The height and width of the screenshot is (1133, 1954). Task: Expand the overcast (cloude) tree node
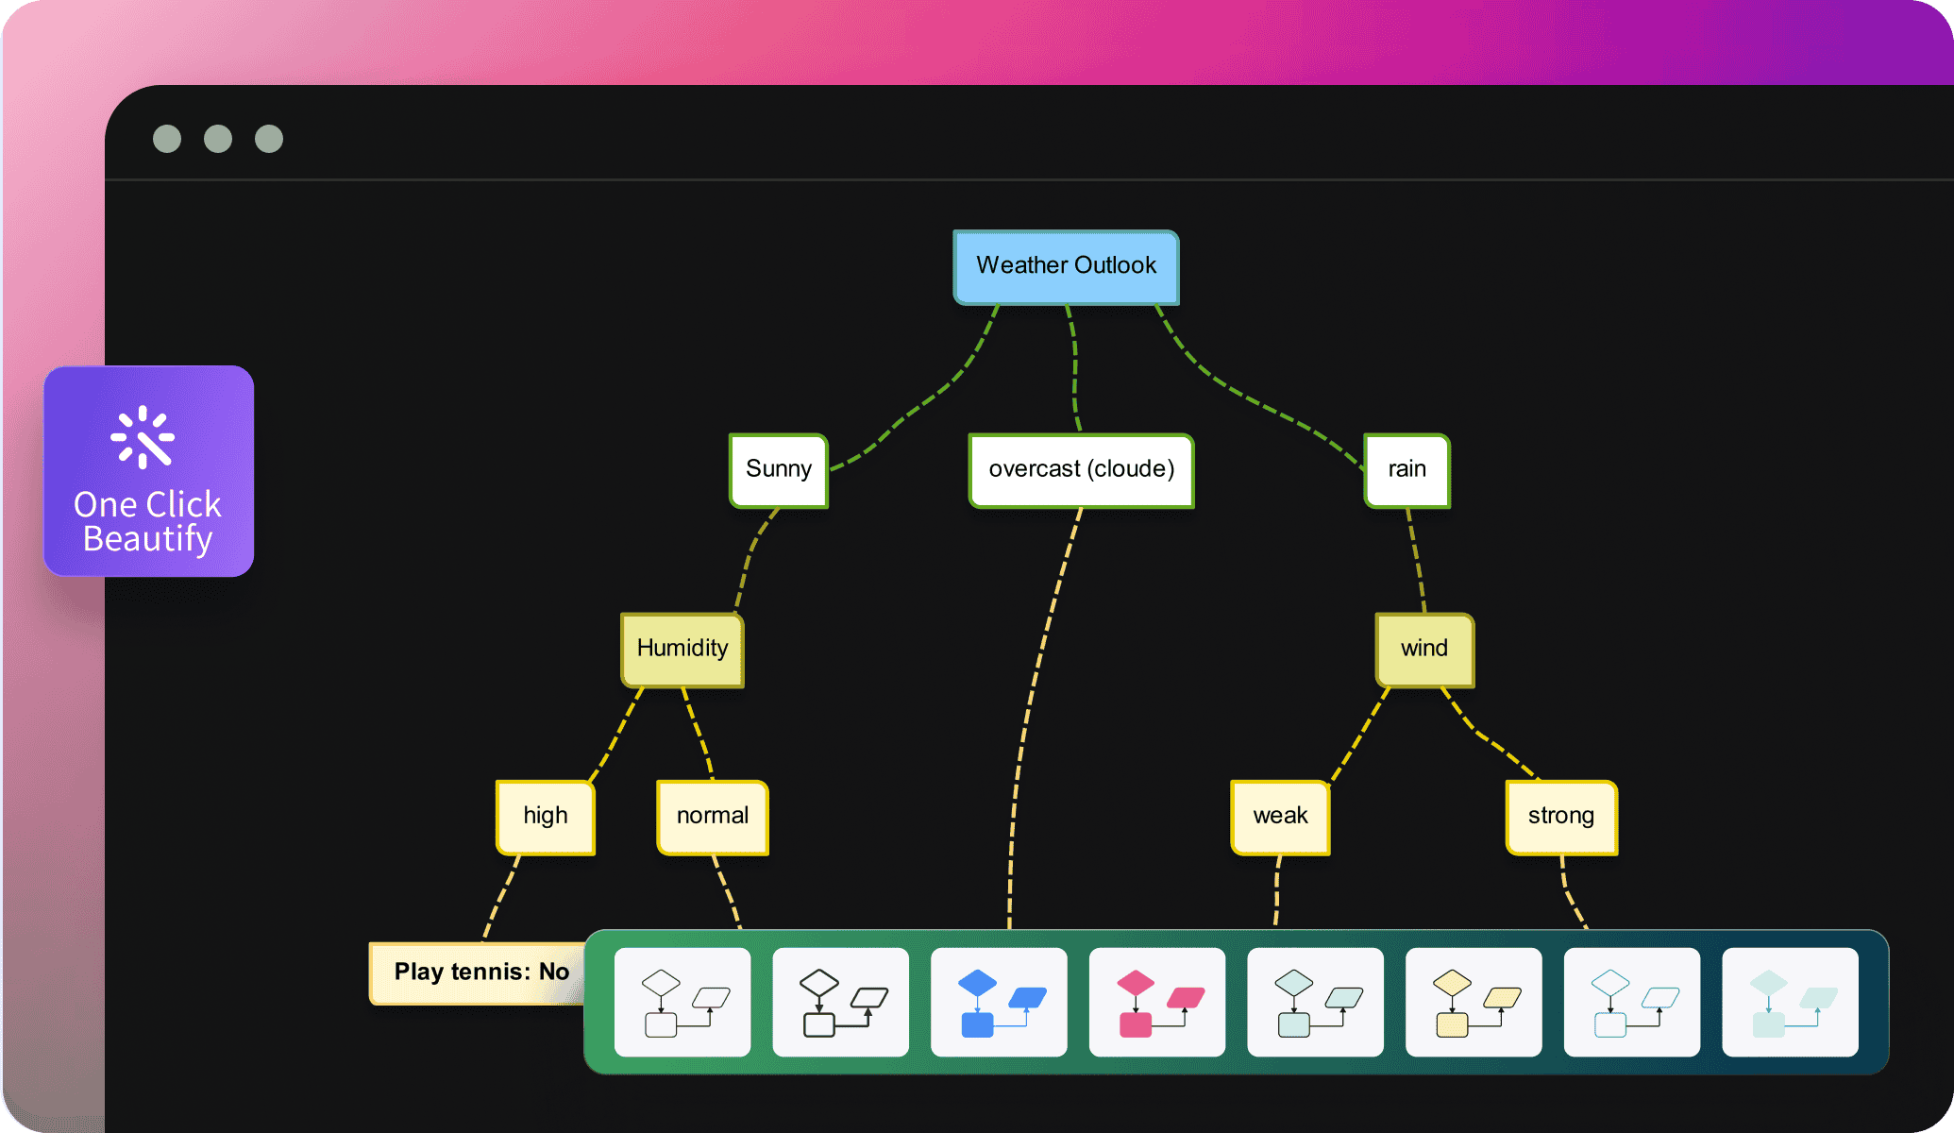click(1079, 468)
